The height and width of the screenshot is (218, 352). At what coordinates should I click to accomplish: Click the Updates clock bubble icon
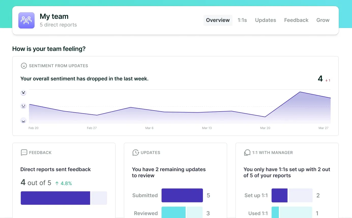coord(136,153)
